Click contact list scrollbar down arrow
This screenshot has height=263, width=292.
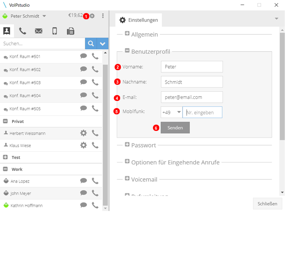point(105,208)
